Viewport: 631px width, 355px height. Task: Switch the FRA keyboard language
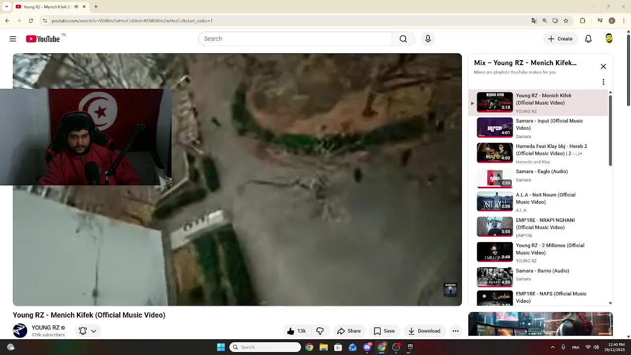576,347
